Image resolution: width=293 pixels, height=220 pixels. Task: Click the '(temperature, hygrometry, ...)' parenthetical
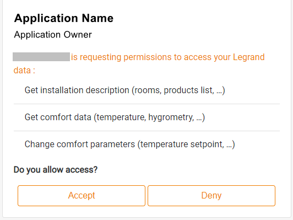point(149,117)
